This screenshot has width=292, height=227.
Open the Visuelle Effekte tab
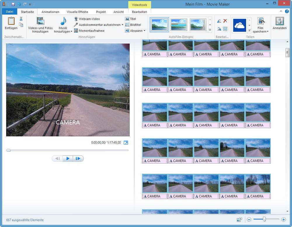(77, 12)
